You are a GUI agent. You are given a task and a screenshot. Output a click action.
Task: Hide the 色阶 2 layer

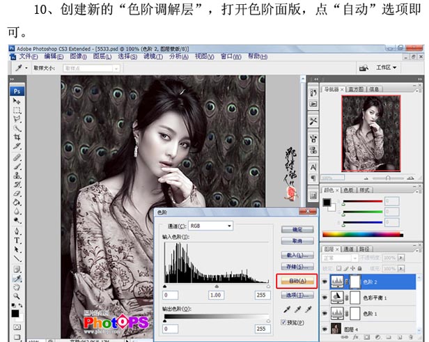pyautogui.click(x=325, y=282)
